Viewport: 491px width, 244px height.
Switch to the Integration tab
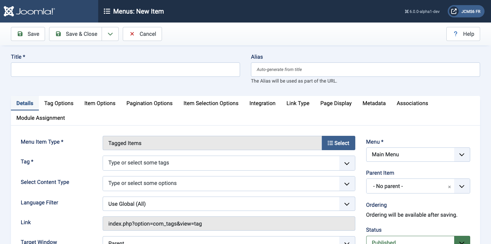tap(263, 103)
